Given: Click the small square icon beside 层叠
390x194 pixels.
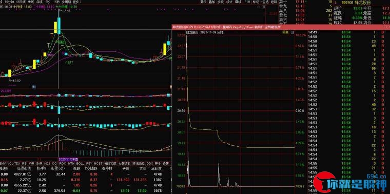Looking at the screenshot, I should coord(292,32).
